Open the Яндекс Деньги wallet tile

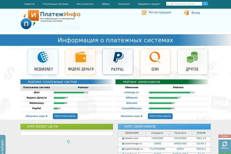click(x=80, y=62)
